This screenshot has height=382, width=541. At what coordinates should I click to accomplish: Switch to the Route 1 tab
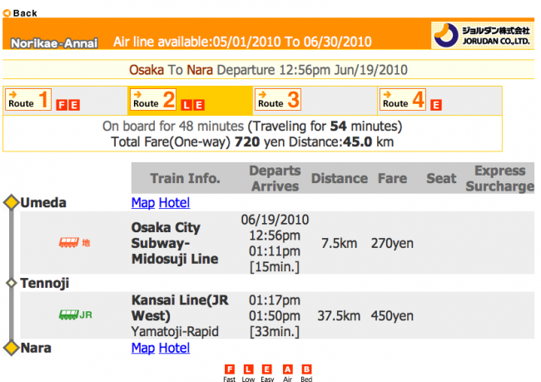[28, 101]
